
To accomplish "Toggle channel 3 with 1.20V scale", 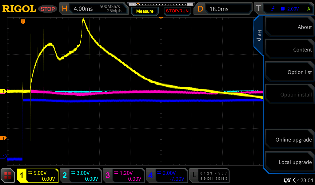I will (124, 176).
